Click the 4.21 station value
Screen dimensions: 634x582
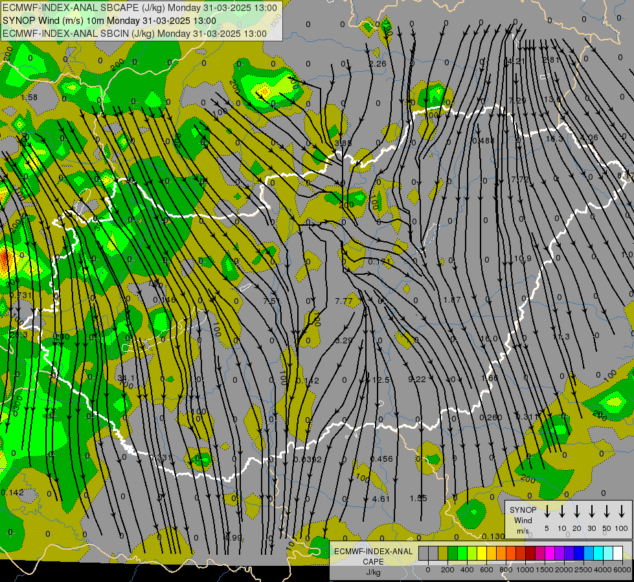516,61
